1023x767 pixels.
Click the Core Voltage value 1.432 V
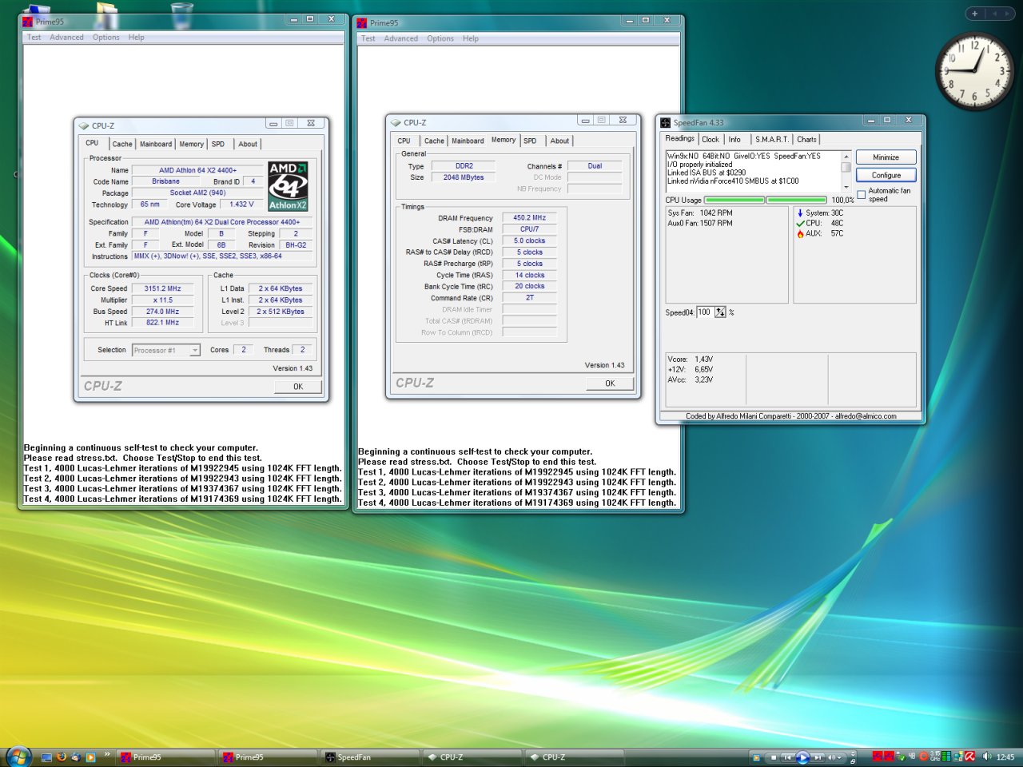click(x=241, y=205)
